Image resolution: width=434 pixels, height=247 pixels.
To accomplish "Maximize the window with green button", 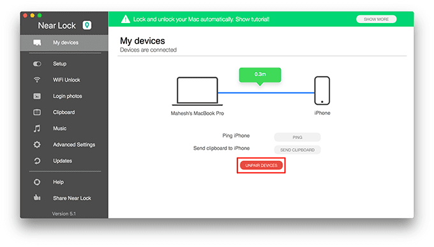I will pyautogui.click(x=40, y=15).
